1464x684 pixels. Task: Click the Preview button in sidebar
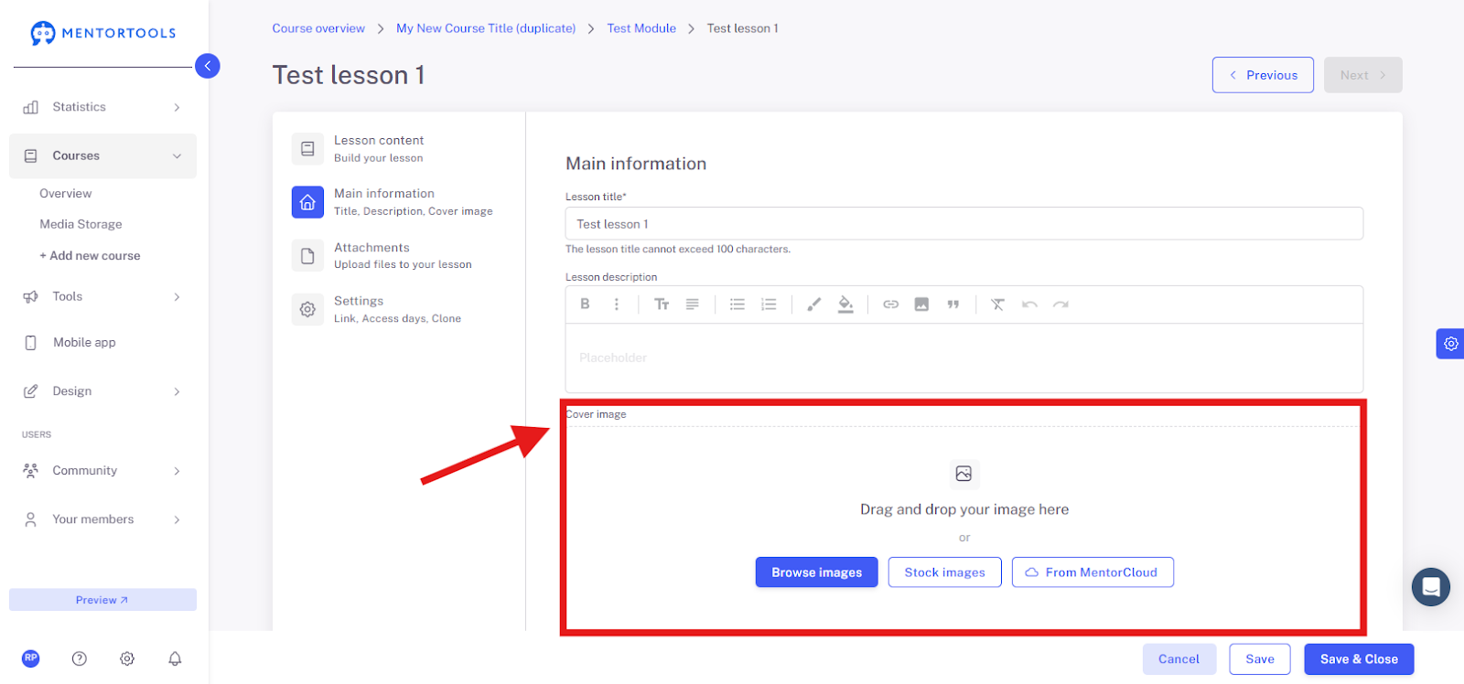pos(102,600)
